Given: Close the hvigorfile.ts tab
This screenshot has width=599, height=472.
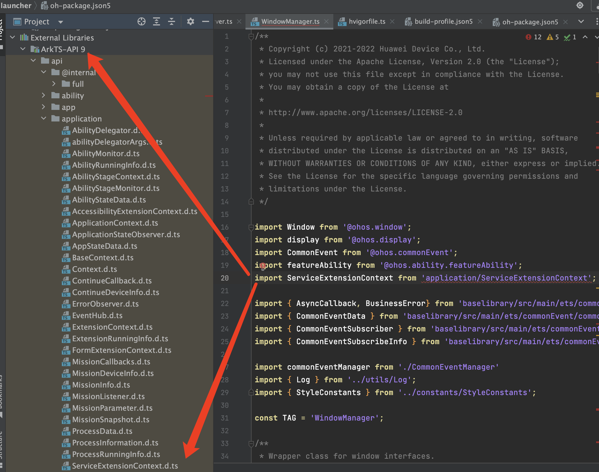Looking at the screenshot, I should (392, 22).
